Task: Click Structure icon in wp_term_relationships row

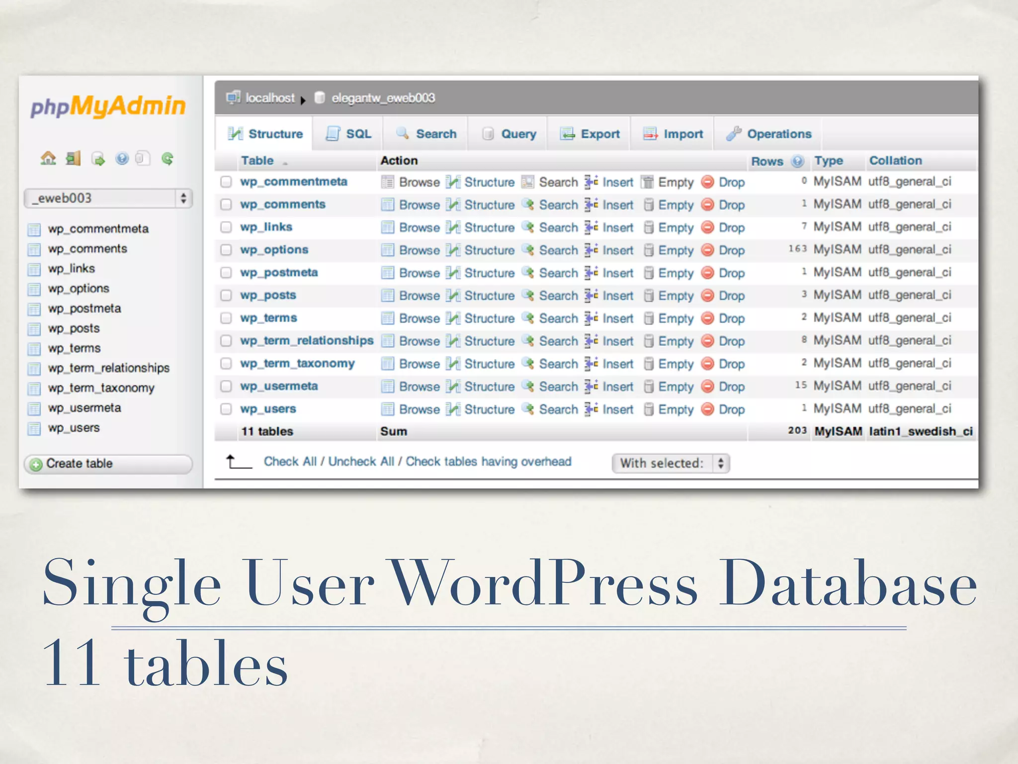Action: point(453,341)
